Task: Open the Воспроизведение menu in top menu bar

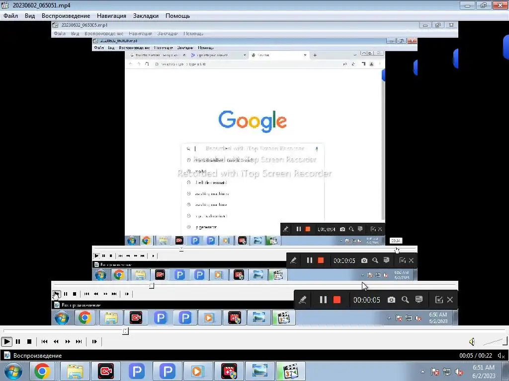Action: [66, 16]
